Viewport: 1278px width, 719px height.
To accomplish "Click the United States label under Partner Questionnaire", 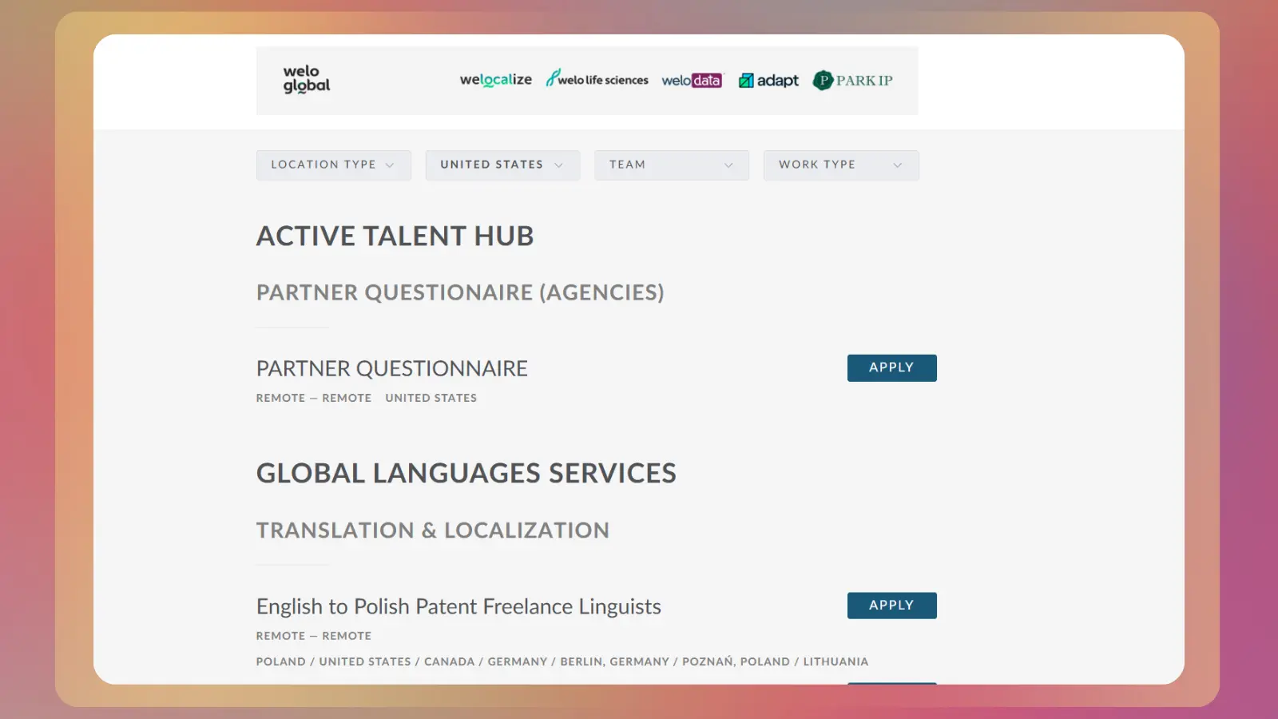I will point(431,398).
